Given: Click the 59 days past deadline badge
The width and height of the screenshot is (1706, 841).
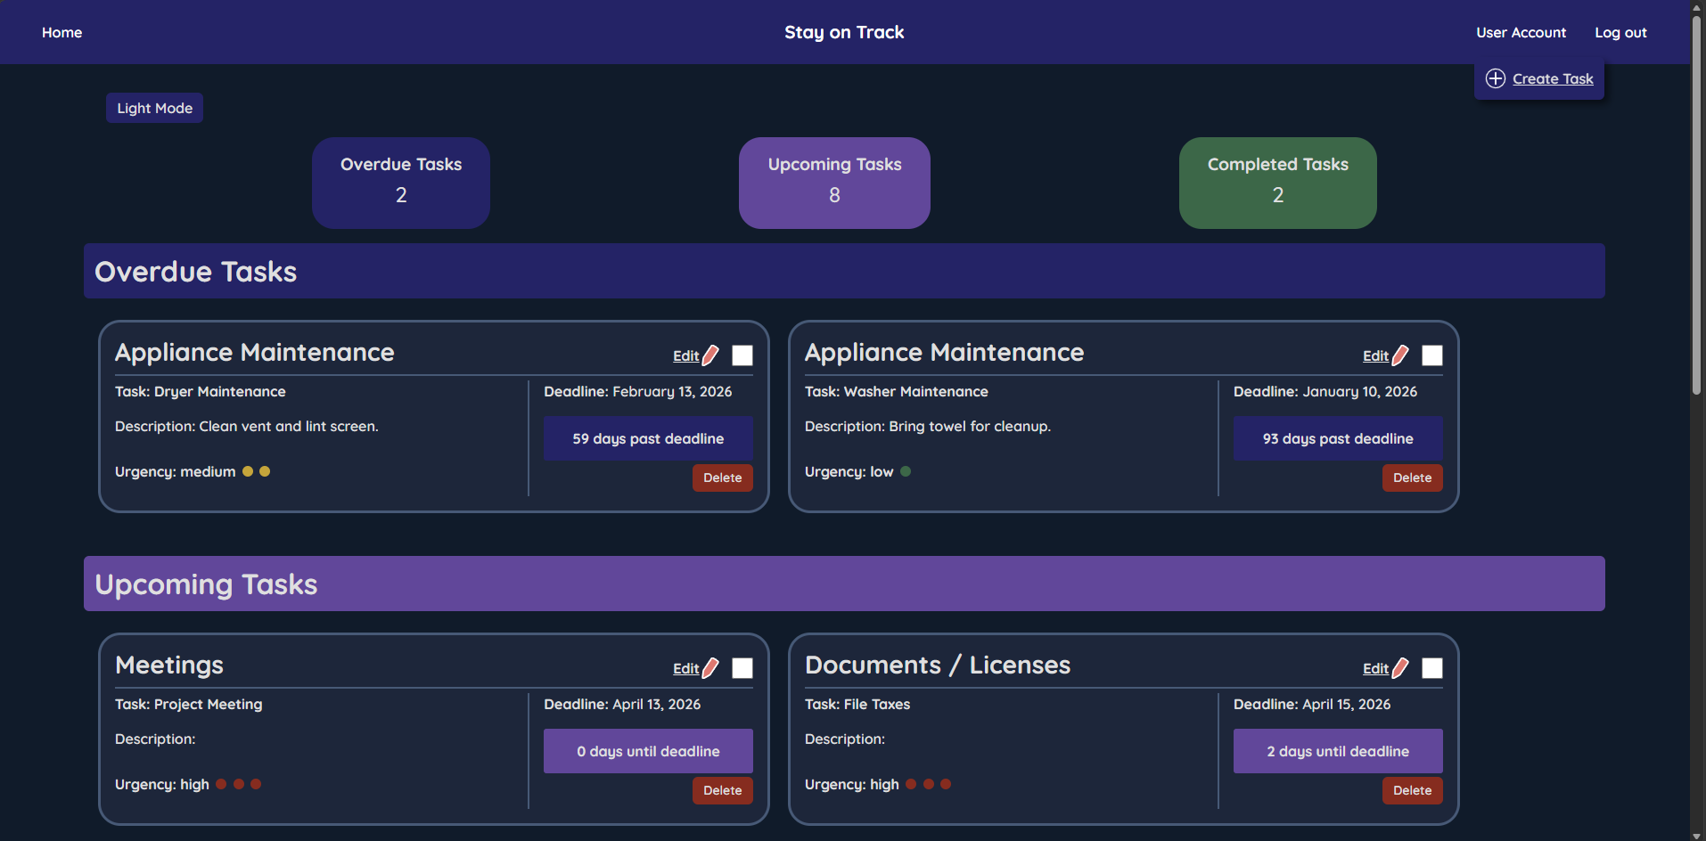Looking at the screenshot, I should pyautogui.click(x=648, y=438).
